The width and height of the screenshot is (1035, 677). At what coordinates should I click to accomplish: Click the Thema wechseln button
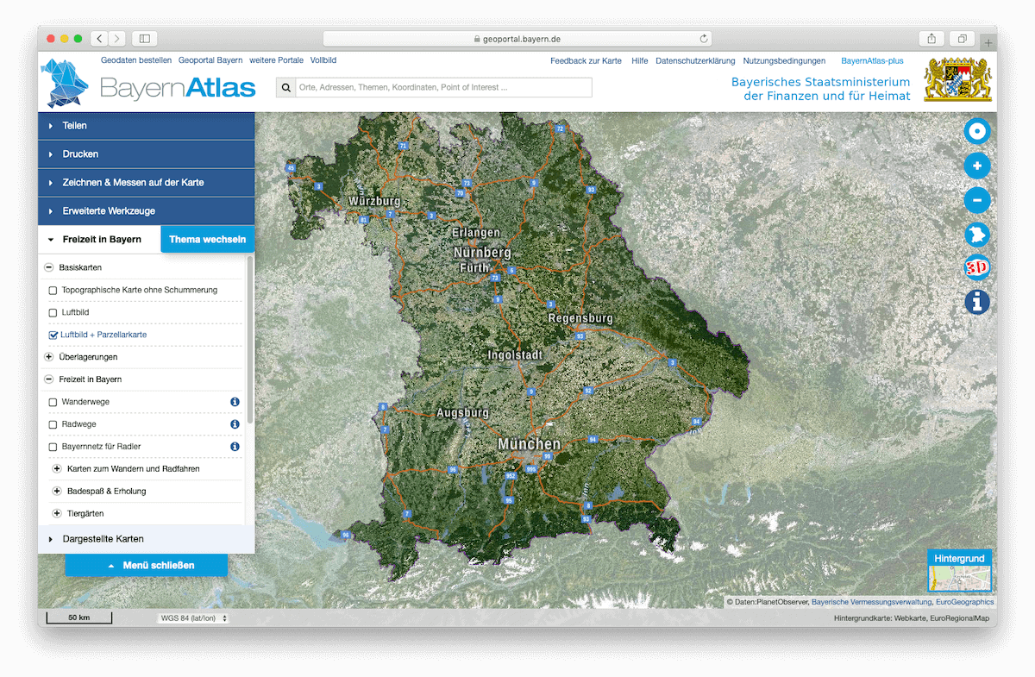click(207, 239)
